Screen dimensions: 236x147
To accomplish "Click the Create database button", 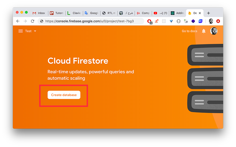I will [x=64, y=95].
